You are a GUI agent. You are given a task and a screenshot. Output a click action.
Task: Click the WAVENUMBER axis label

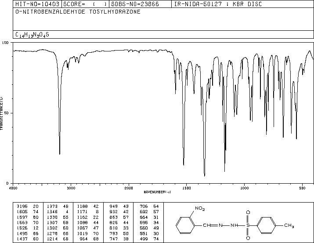coord(157,192)
